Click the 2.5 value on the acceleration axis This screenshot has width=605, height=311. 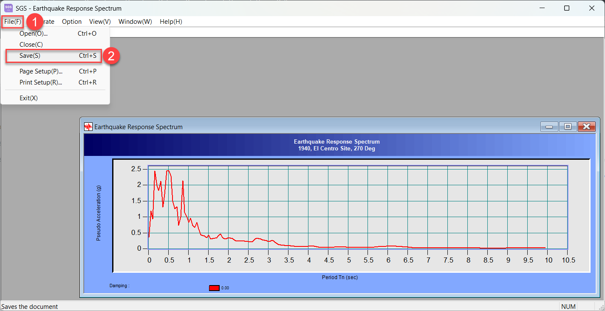pos(136,169)
